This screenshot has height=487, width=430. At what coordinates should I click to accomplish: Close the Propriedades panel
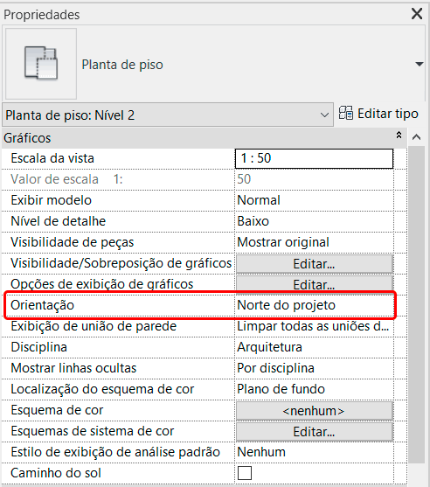click(x=417, y=14)
